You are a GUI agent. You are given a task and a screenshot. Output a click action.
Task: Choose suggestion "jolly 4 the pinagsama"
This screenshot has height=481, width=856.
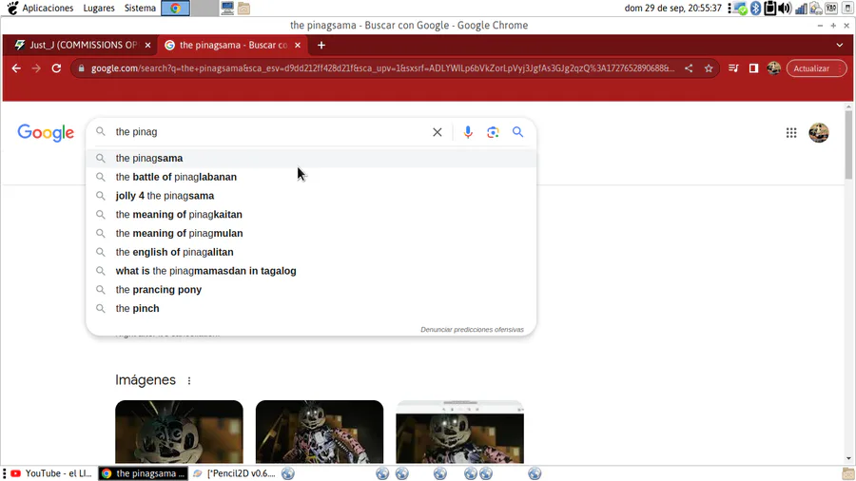point(311,196)
